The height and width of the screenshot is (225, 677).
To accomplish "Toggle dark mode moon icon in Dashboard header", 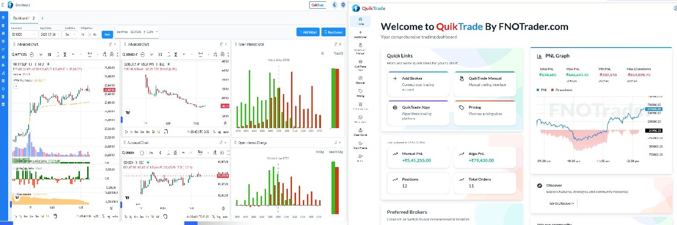I will (x=335, y=5).
